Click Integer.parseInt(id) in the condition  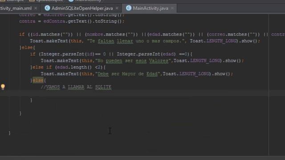[x=68, y=54]
